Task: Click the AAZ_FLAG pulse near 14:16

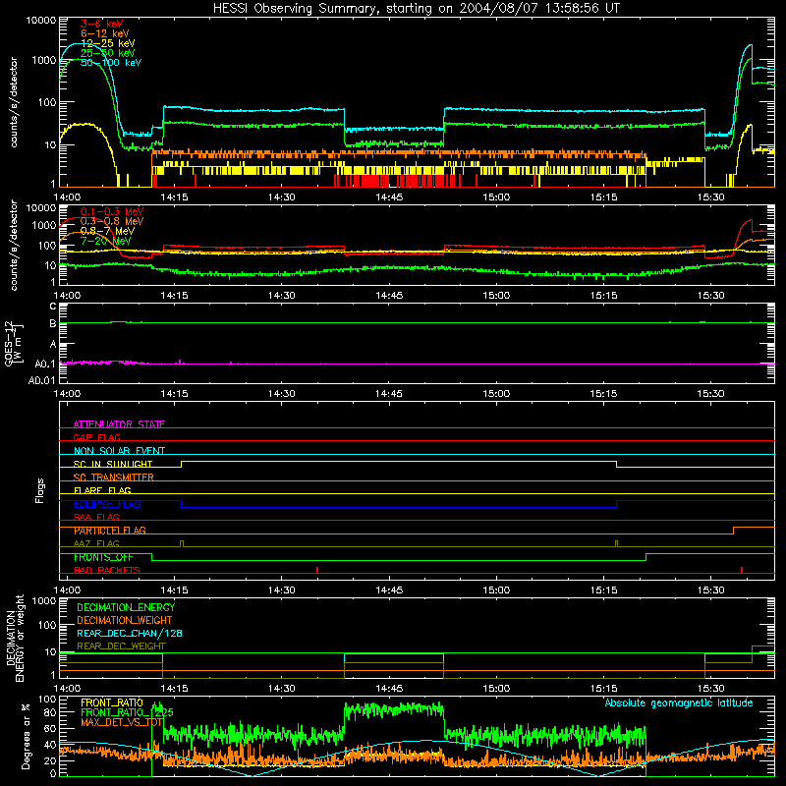Action: [182, 544]
